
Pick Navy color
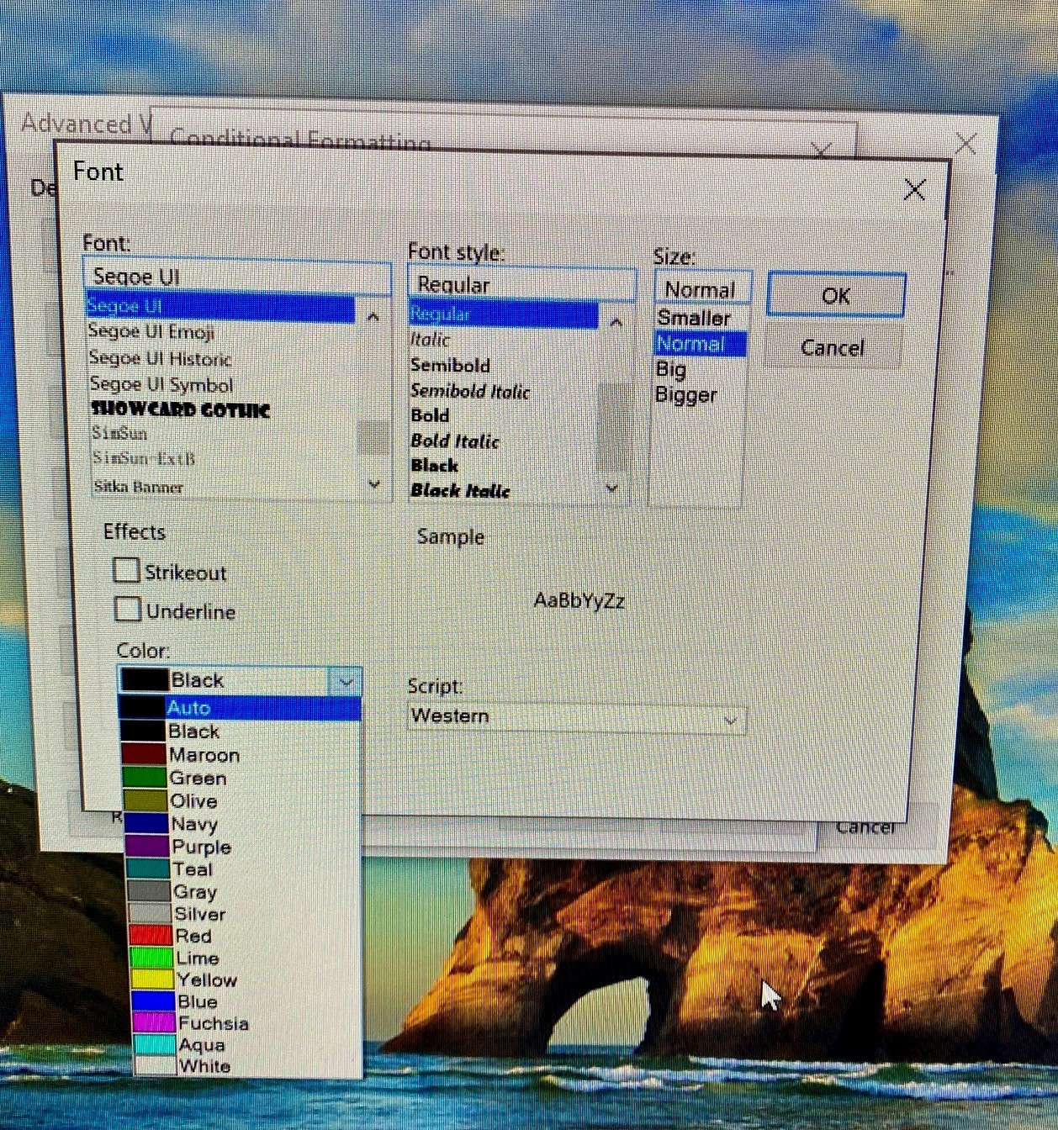244,824
